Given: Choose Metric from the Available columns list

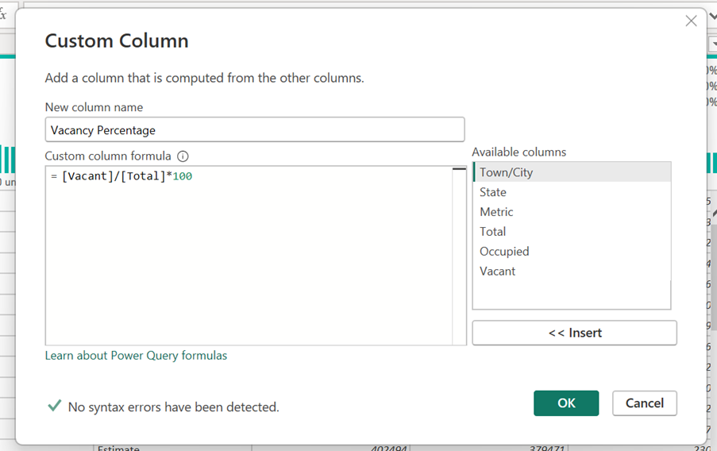Looking at the screenshot, I should pyautogui.click(x=496, y=212).
